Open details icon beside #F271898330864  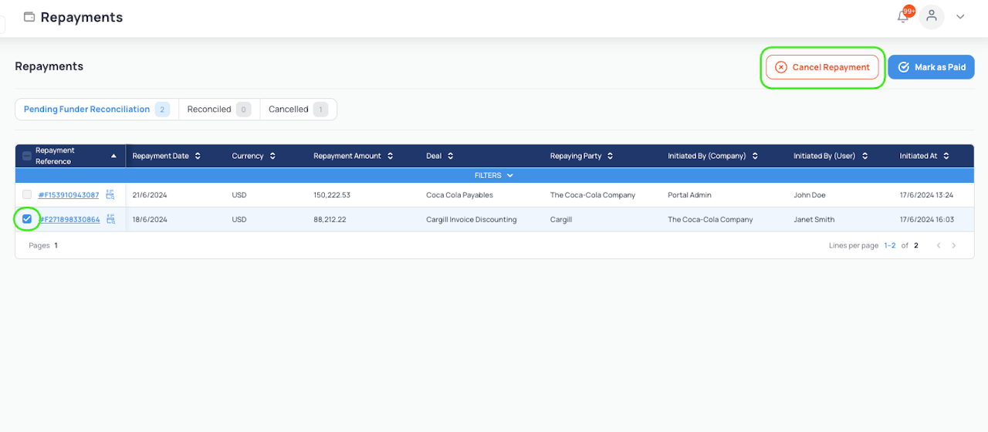(110, 220)
